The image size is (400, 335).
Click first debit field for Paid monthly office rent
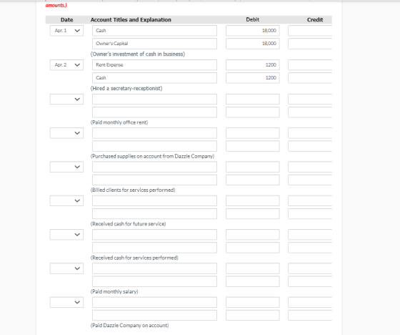[253, 99]
